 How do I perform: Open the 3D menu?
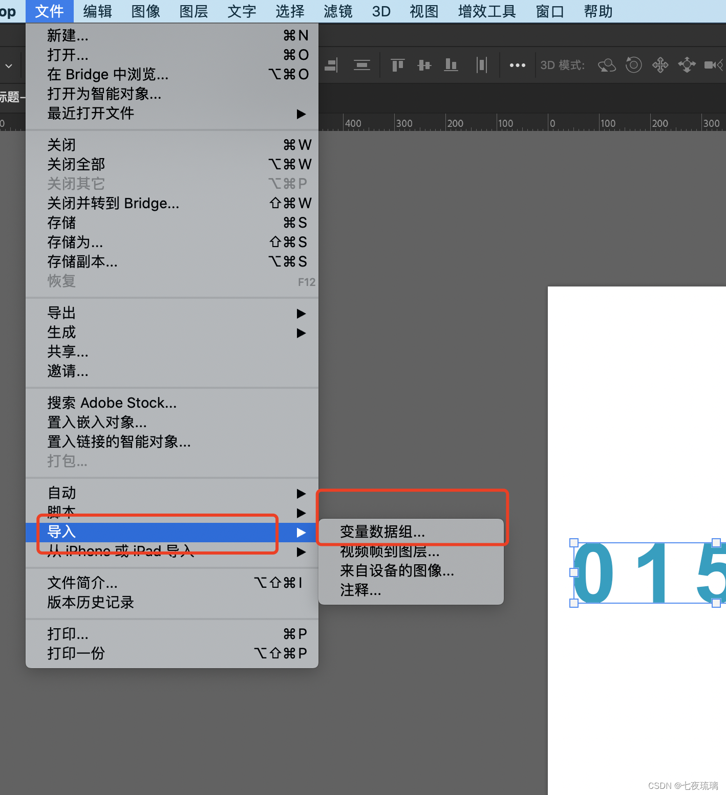coord(381,11)
